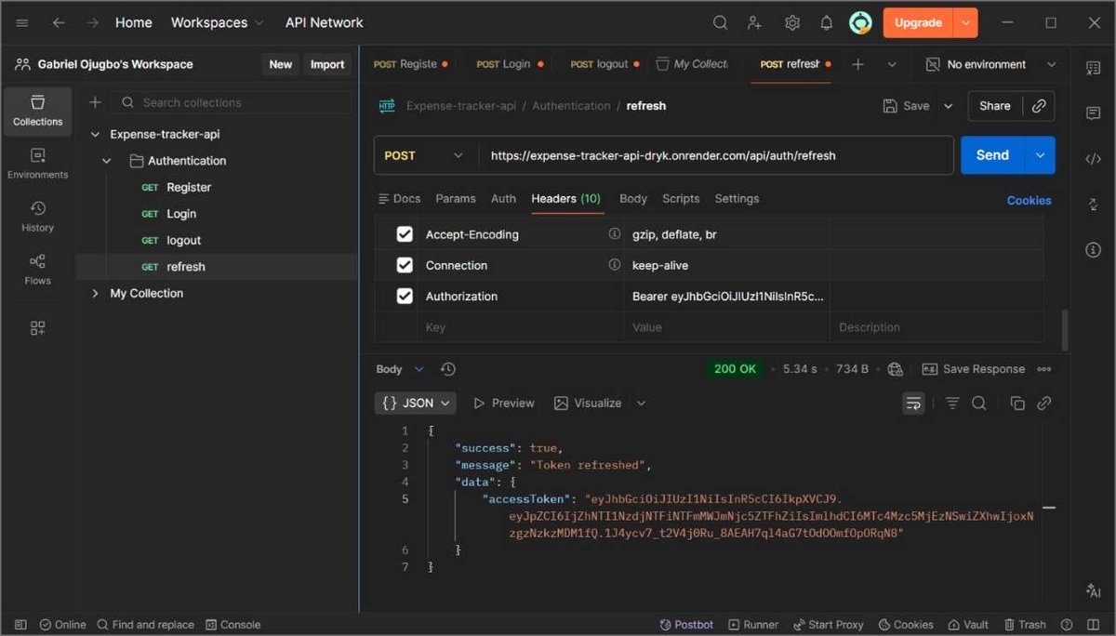Click the Import button
This screenshot has width=1116, height=636.
(x=327, y=64)
